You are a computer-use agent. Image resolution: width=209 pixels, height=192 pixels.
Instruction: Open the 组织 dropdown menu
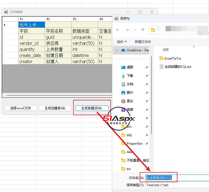[x=122, y=42]
